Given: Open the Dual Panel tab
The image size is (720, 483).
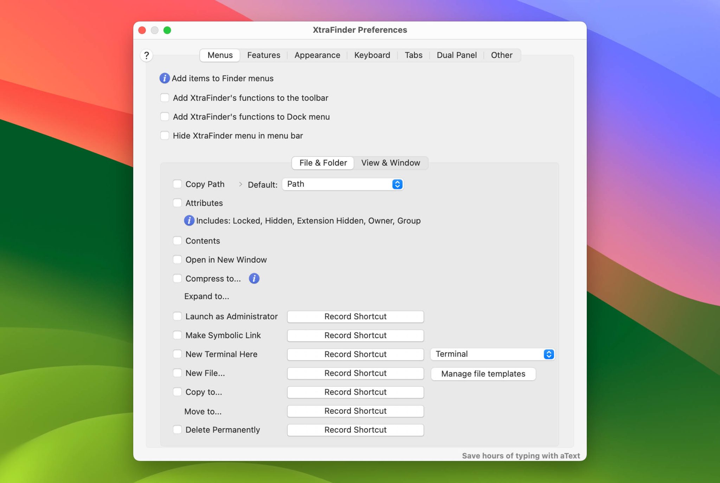Looking at the screenshot, I should tap(456, 55).
